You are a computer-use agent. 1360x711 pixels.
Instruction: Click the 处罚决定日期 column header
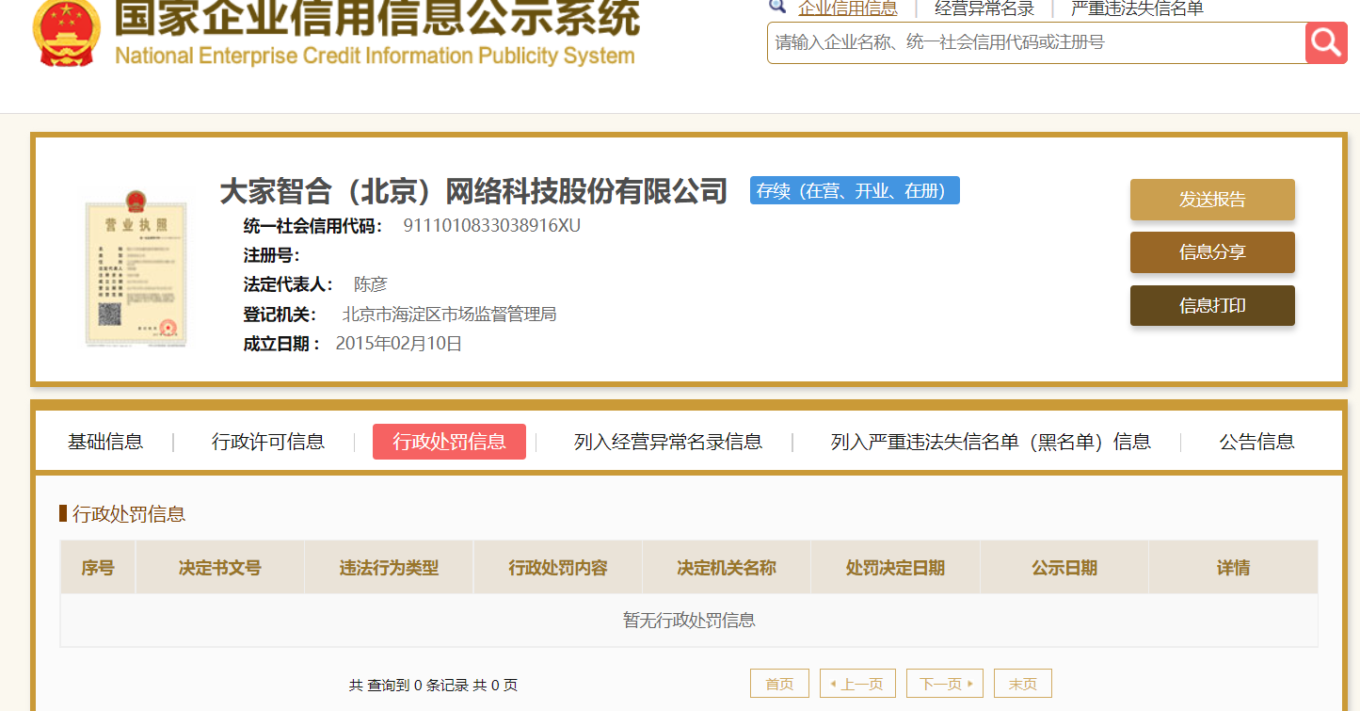895,568
